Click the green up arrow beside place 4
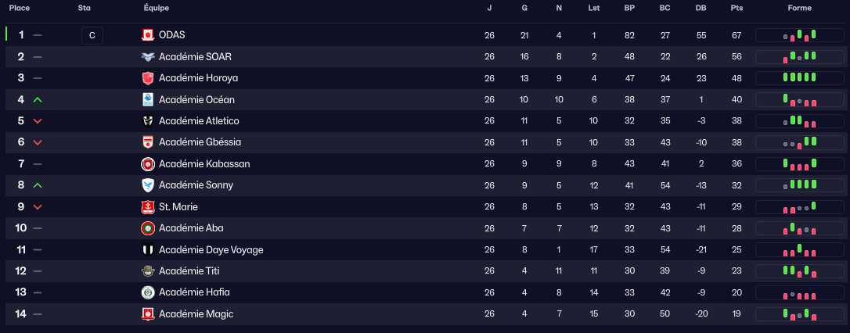 click(x=38, y=100)
